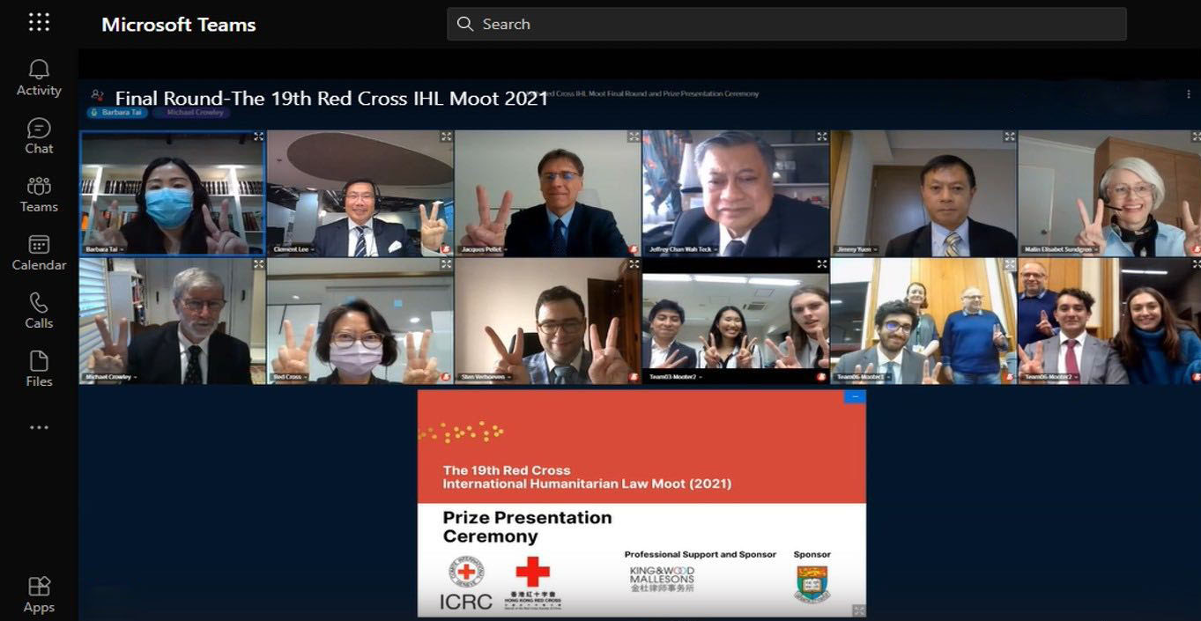Open the Calendar view
The width and height of the screenshot is (1201, 621).
click(x=39, y=252)
